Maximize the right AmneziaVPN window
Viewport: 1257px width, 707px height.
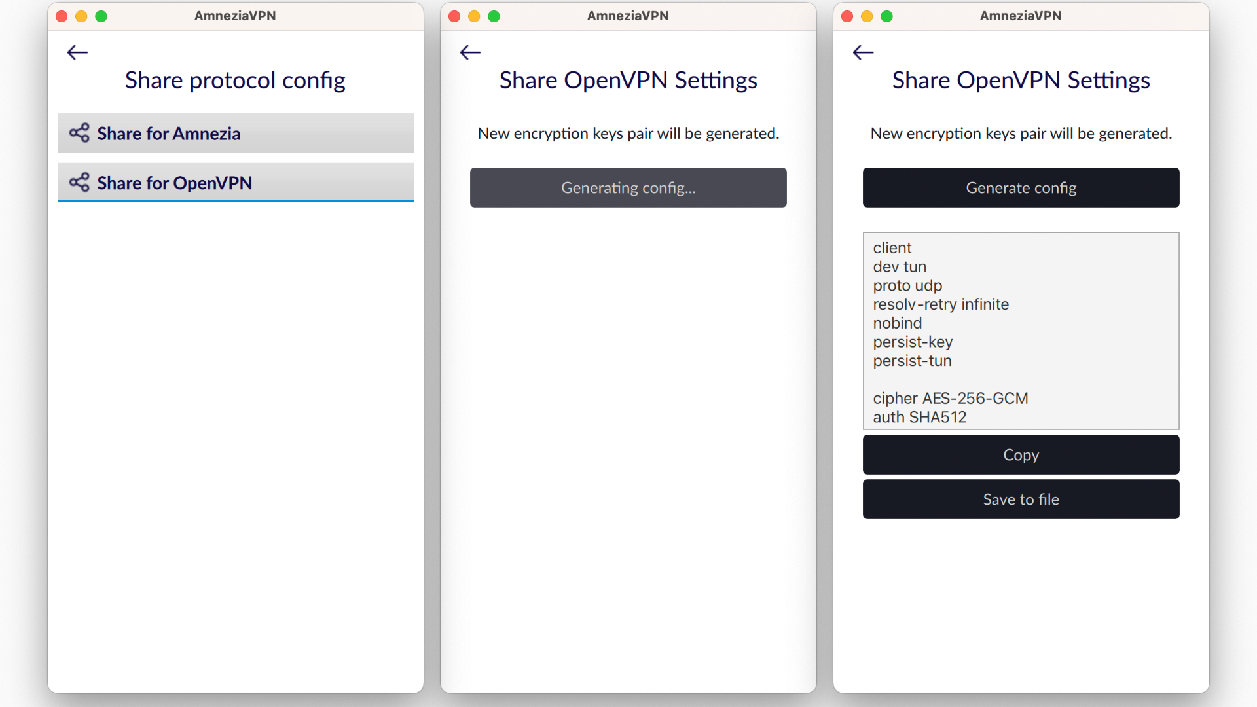pyautogui.click(x=887, y=16)
